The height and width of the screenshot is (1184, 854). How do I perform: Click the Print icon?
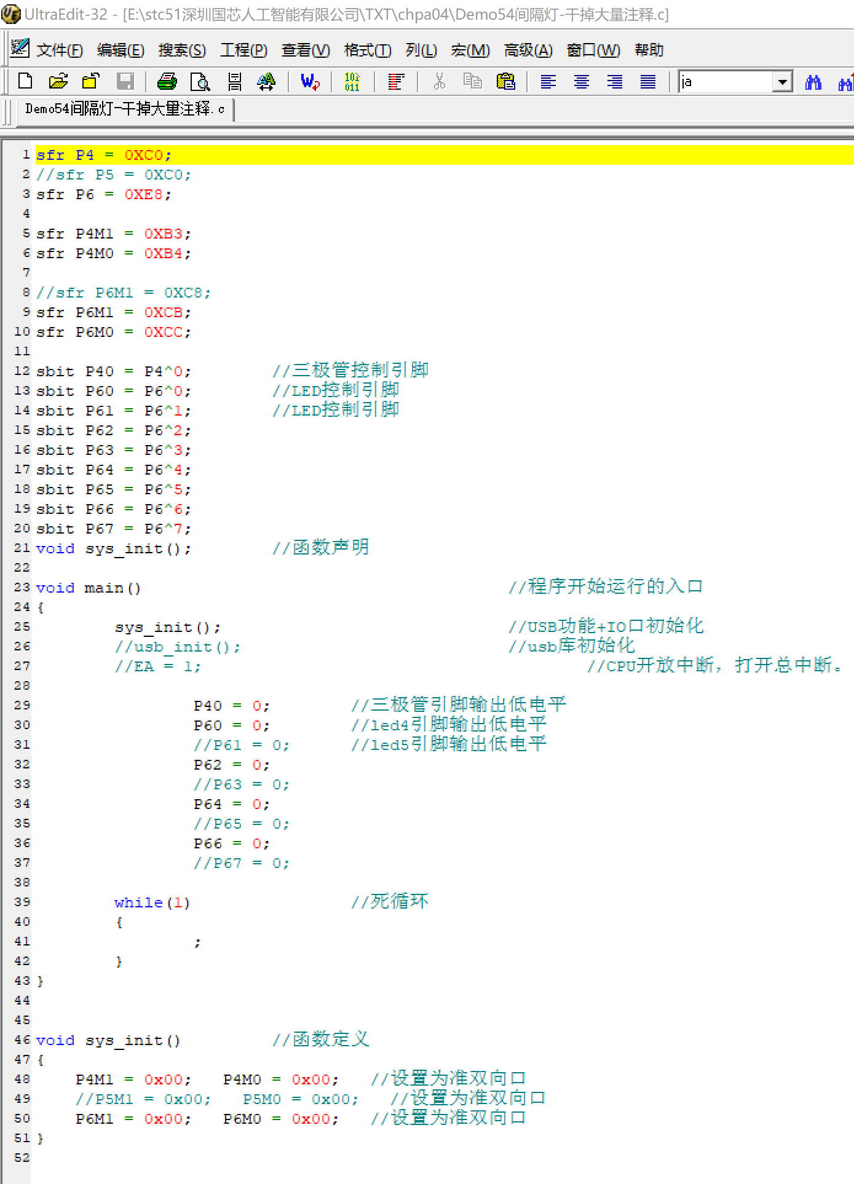point(167,81)
